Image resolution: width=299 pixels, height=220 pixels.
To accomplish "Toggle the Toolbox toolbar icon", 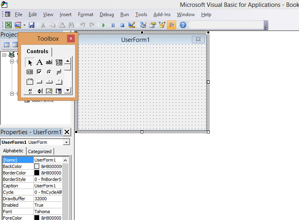I will click(x=171, y=25).
